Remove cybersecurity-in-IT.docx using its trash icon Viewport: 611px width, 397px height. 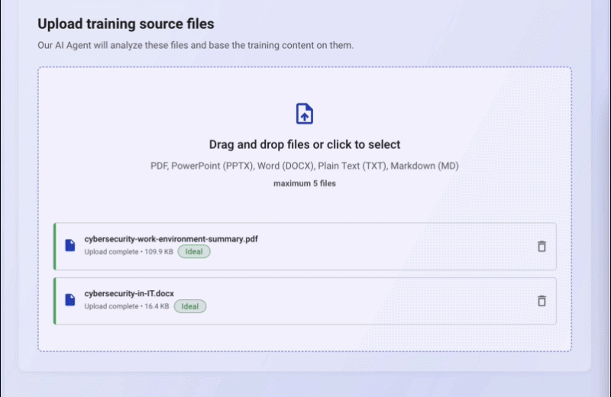[541, 301]
